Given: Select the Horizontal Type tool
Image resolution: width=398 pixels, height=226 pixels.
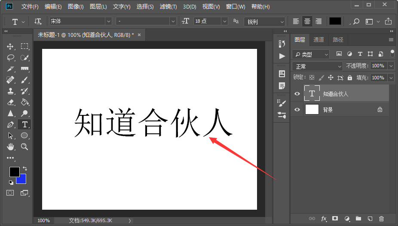Looking at the screenshot, I should click(24, 124).
